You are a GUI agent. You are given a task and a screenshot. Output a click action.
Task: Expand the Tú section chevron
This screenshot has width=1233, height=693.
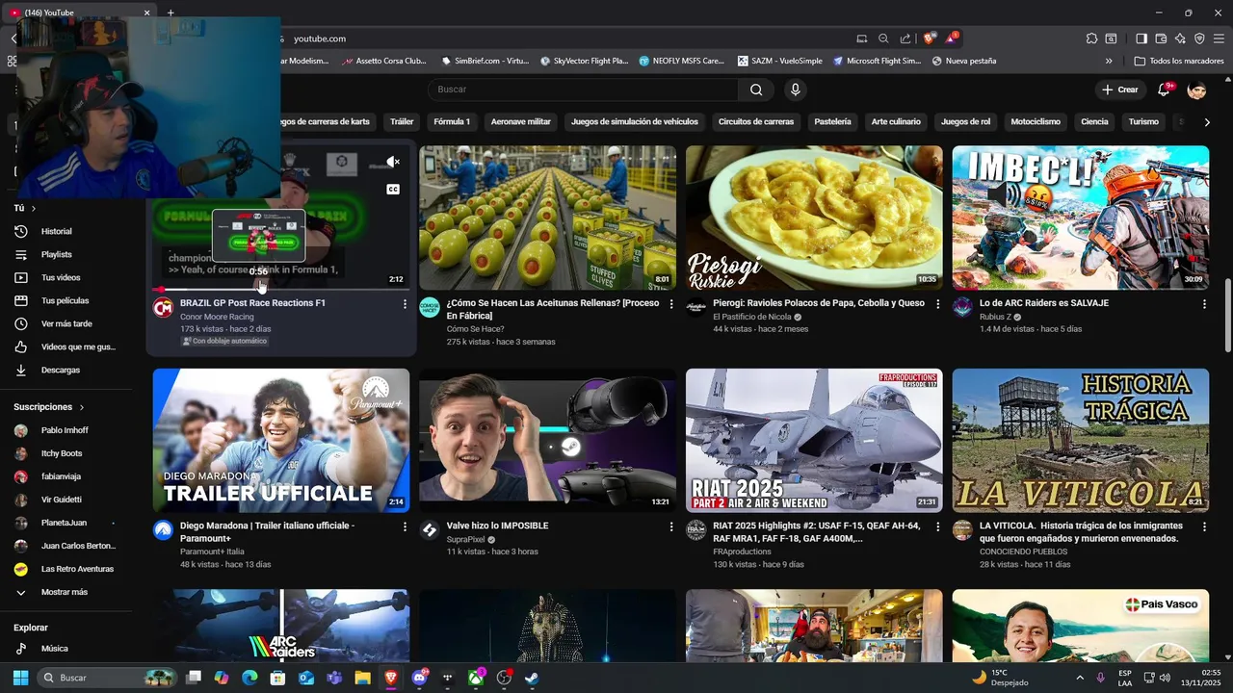tap(34, 208)
